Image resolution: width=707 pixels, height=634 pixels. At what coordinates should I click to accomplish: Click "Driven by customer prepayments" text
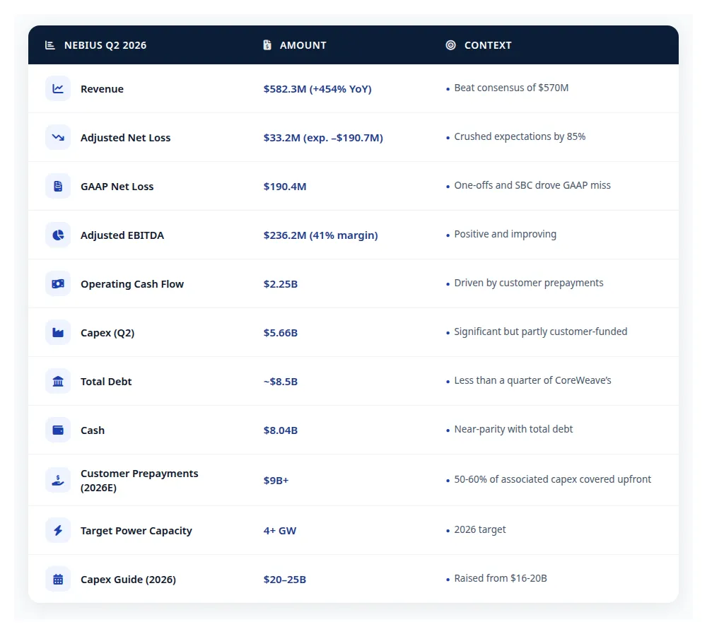point(529,283)
